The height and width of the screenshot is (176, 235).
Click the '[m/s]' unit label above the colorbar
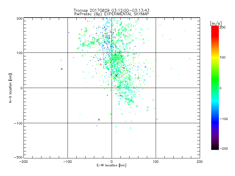[x=216, y=23]
